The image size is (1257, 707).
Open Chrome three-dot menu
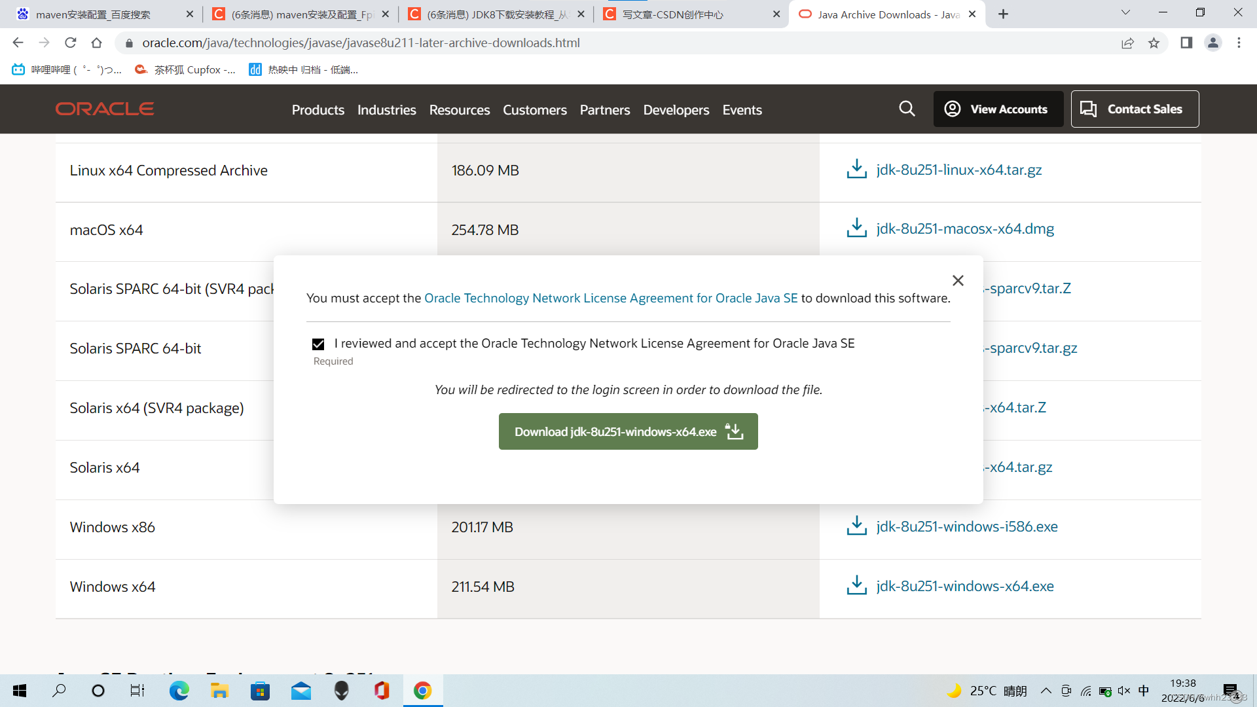pos(1239,43)
